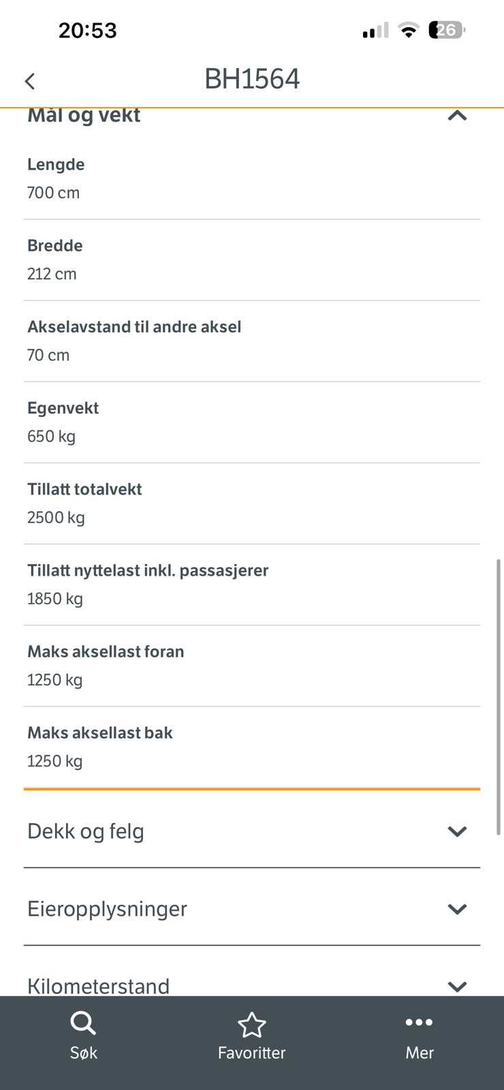Open the Mer tab label

419,1053
